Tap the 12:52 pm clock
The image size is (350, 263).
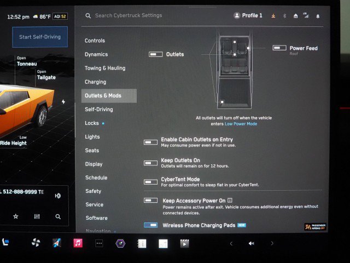point(18,17)
